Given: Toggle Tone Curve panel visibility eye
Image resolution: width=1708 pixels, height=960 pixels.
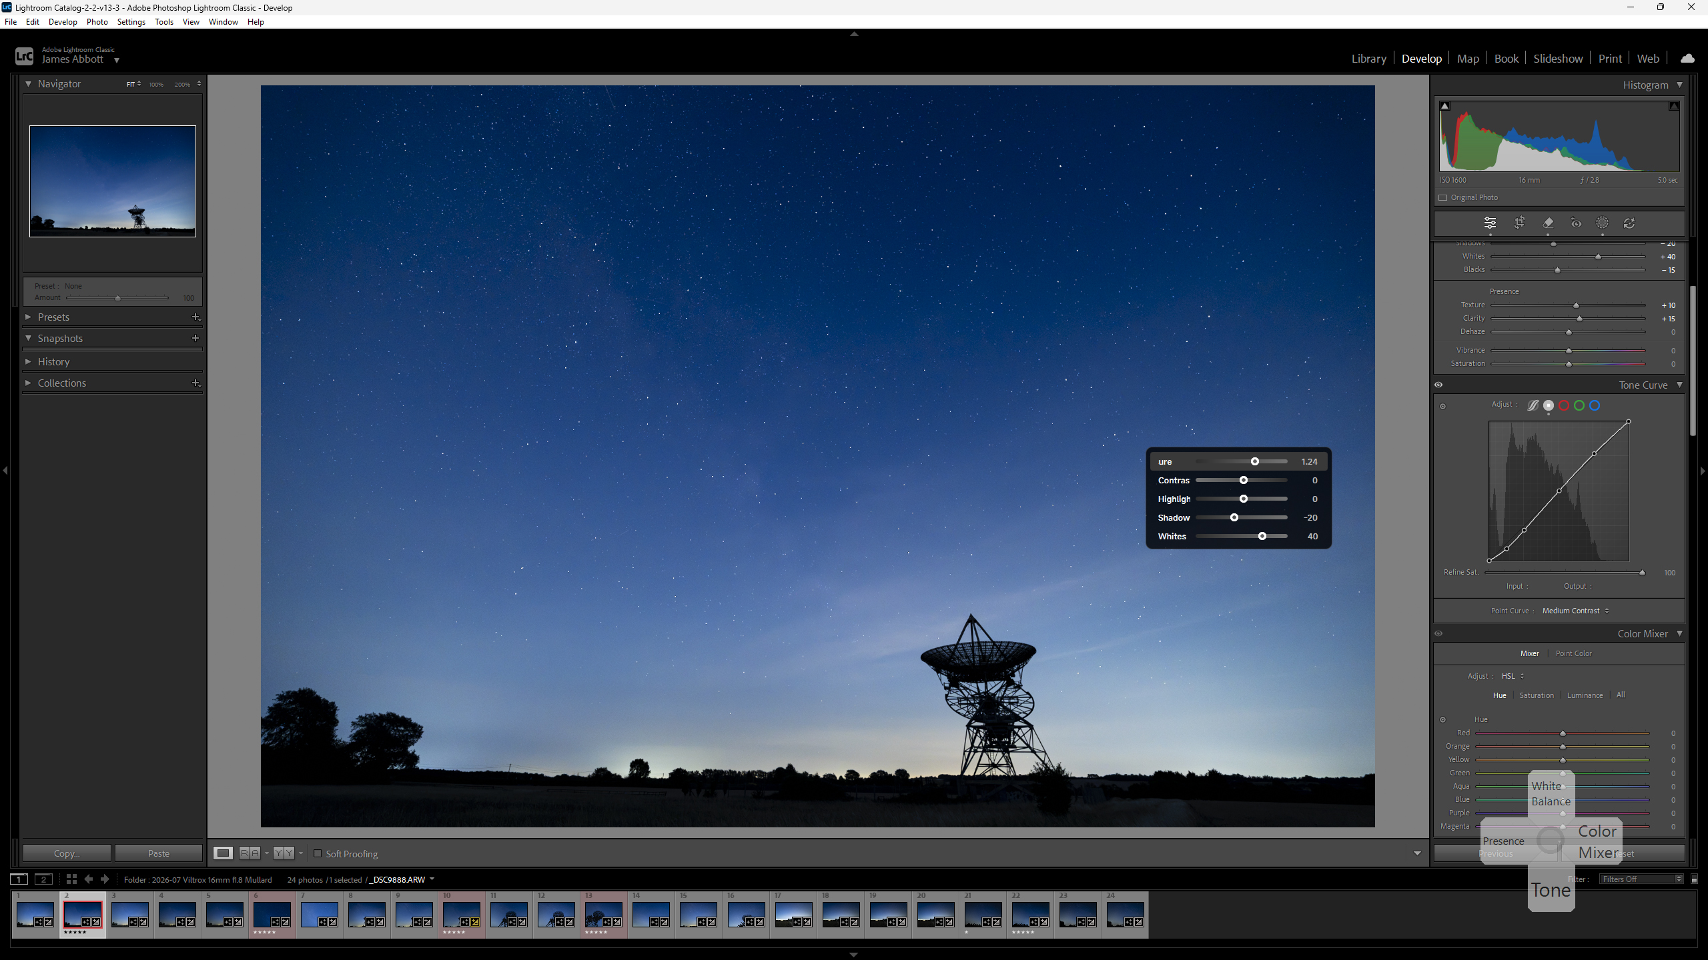Looking at the screenshot, I should (x=1438, y=385).
